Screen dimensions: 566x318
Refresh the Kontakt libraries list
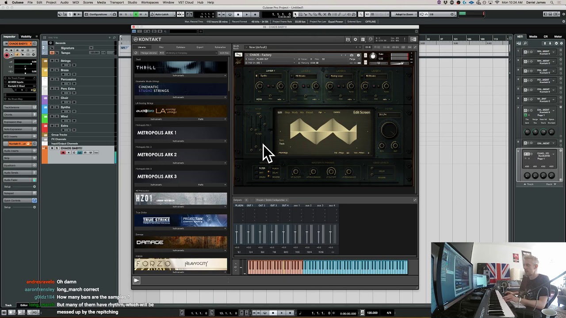coord(136,53)
